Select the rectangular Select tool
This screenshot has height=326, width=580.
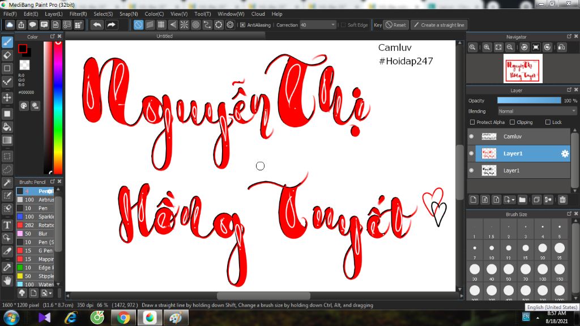pyautogui.click(x=7, y=156)
